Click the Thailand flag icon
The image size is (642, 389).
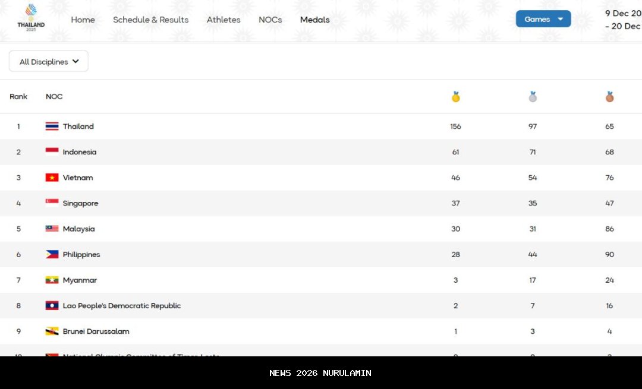tap(52, 126)
